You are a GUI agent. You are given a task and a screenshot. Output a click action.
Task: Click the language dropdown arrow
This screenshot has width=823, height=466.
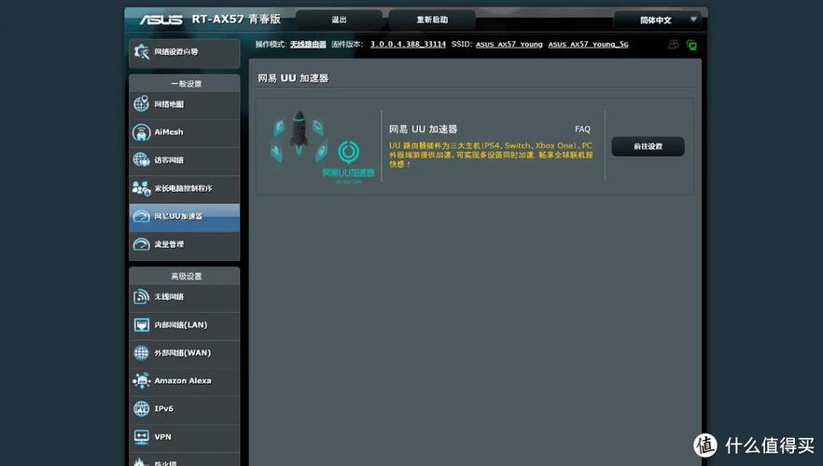(692, 20)
